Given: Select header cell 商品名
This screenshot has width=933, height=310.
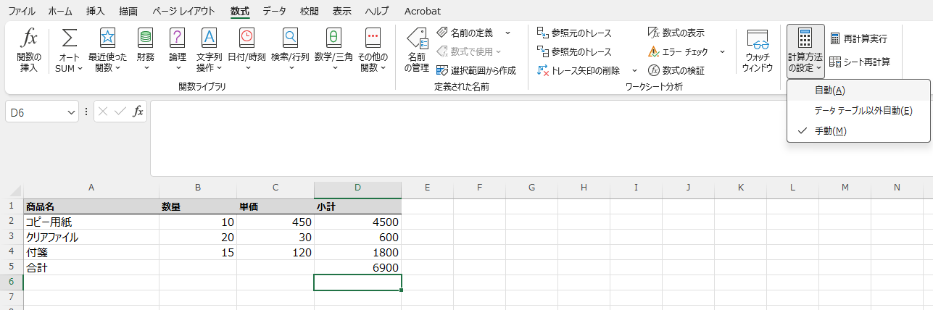Looking at the screenshot, I should click(x=91, y=206).
